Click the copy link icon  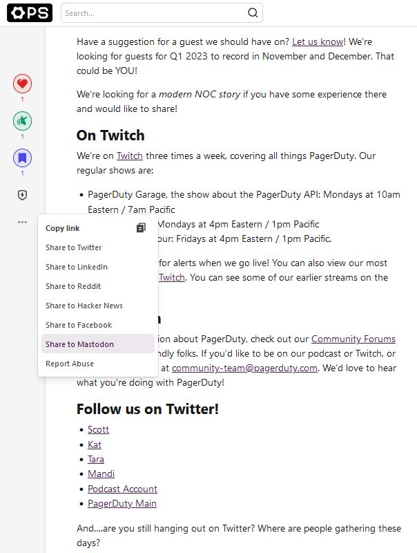[141, 228]
